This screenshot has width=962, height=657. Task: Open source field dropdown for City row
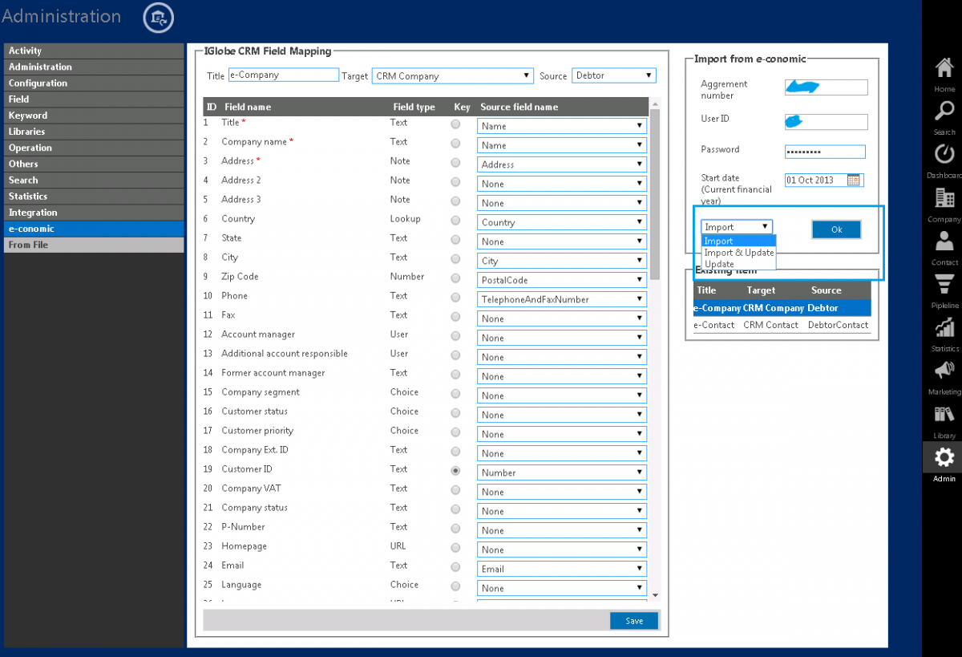click(x=562, y=261)
